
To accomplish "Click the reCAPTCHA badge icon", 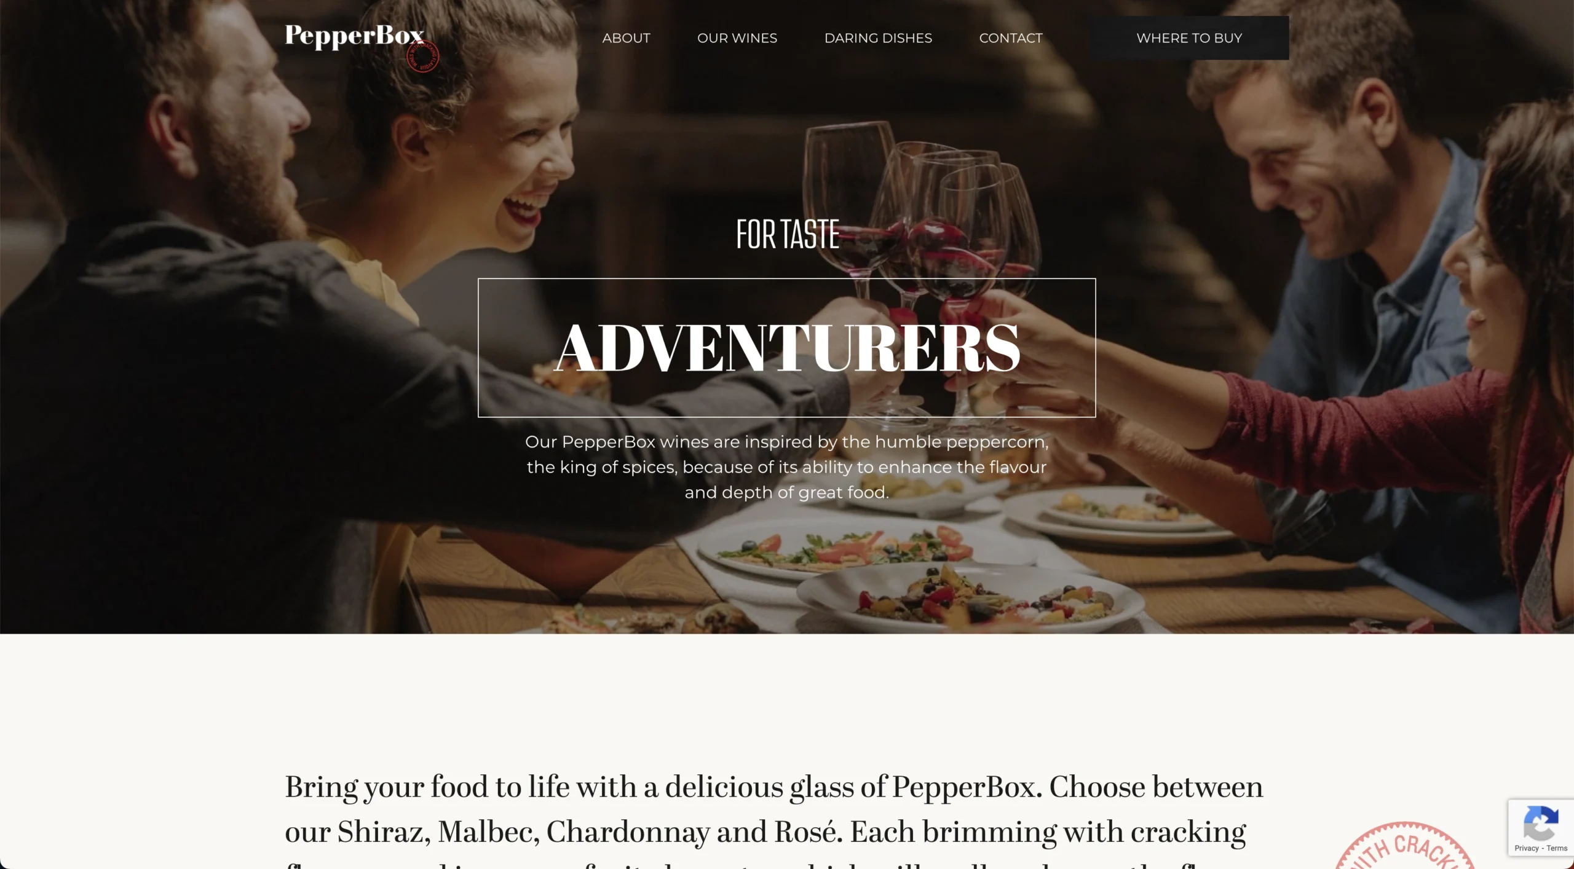I will tap(1541, 824).
